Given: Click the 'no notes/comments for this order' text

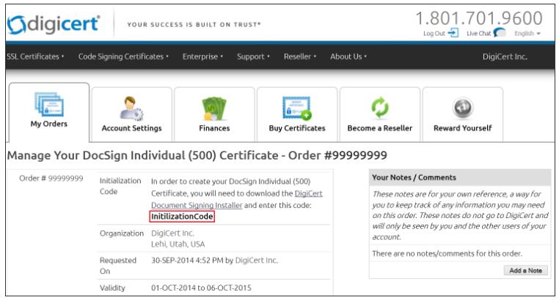Looking at the screenshot, I should [447, 253].
